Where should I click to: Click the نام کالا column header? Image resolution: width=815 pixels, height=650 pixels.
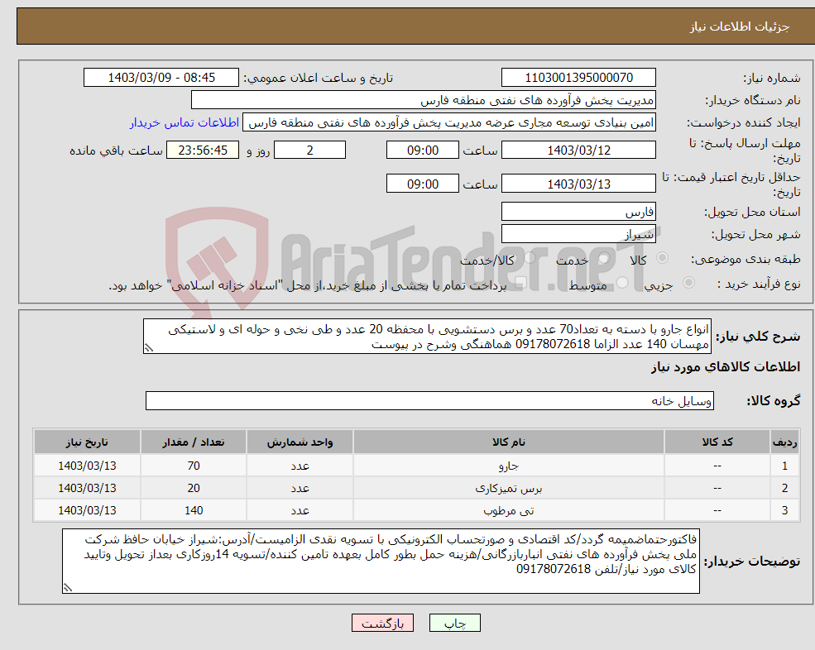[509, 442]
